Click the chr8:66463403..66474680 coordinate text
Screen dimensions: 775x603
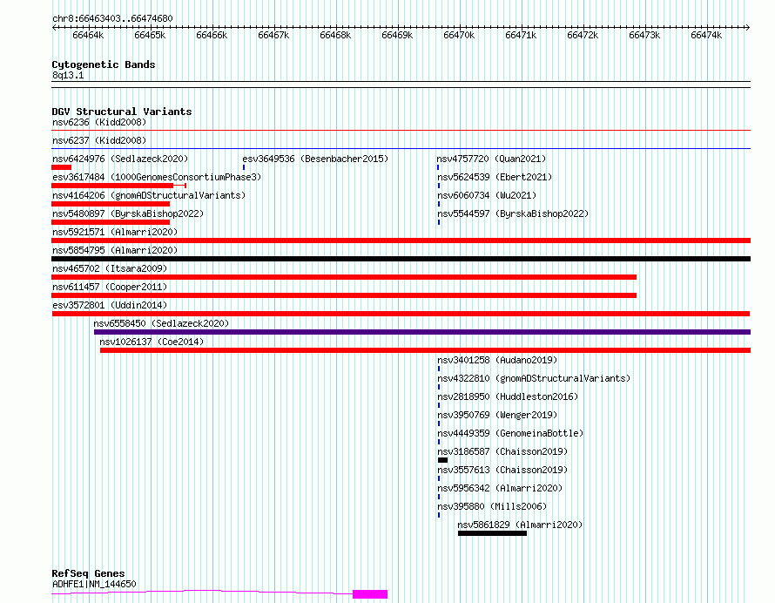[112, 19]
